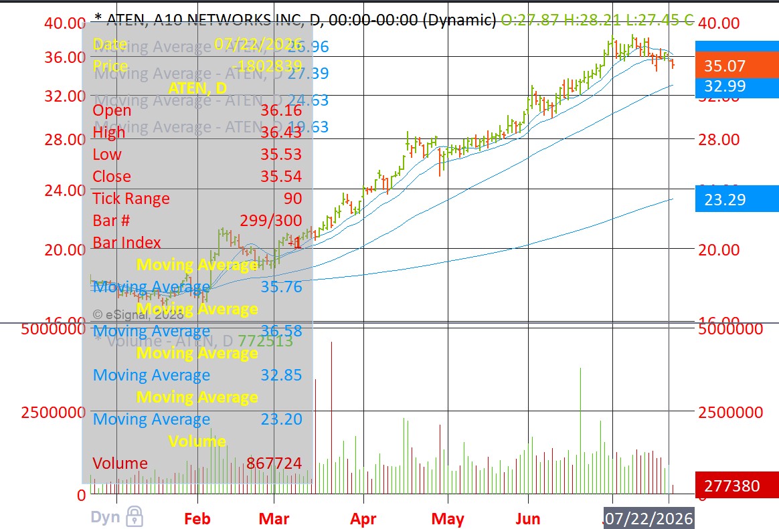Click the yellow Volume section header
Viewport: 779px width, 529px height.
pyautogui.click(x=197, y=441)
